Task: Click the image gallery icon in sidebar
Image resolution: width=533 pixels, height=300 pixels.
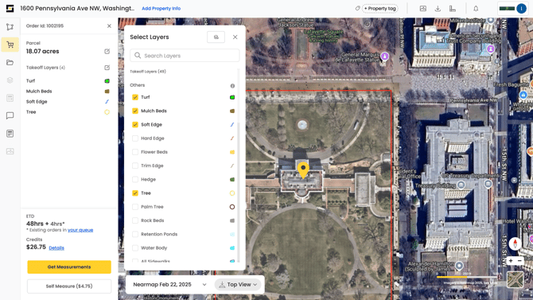Action: point(10,151)
